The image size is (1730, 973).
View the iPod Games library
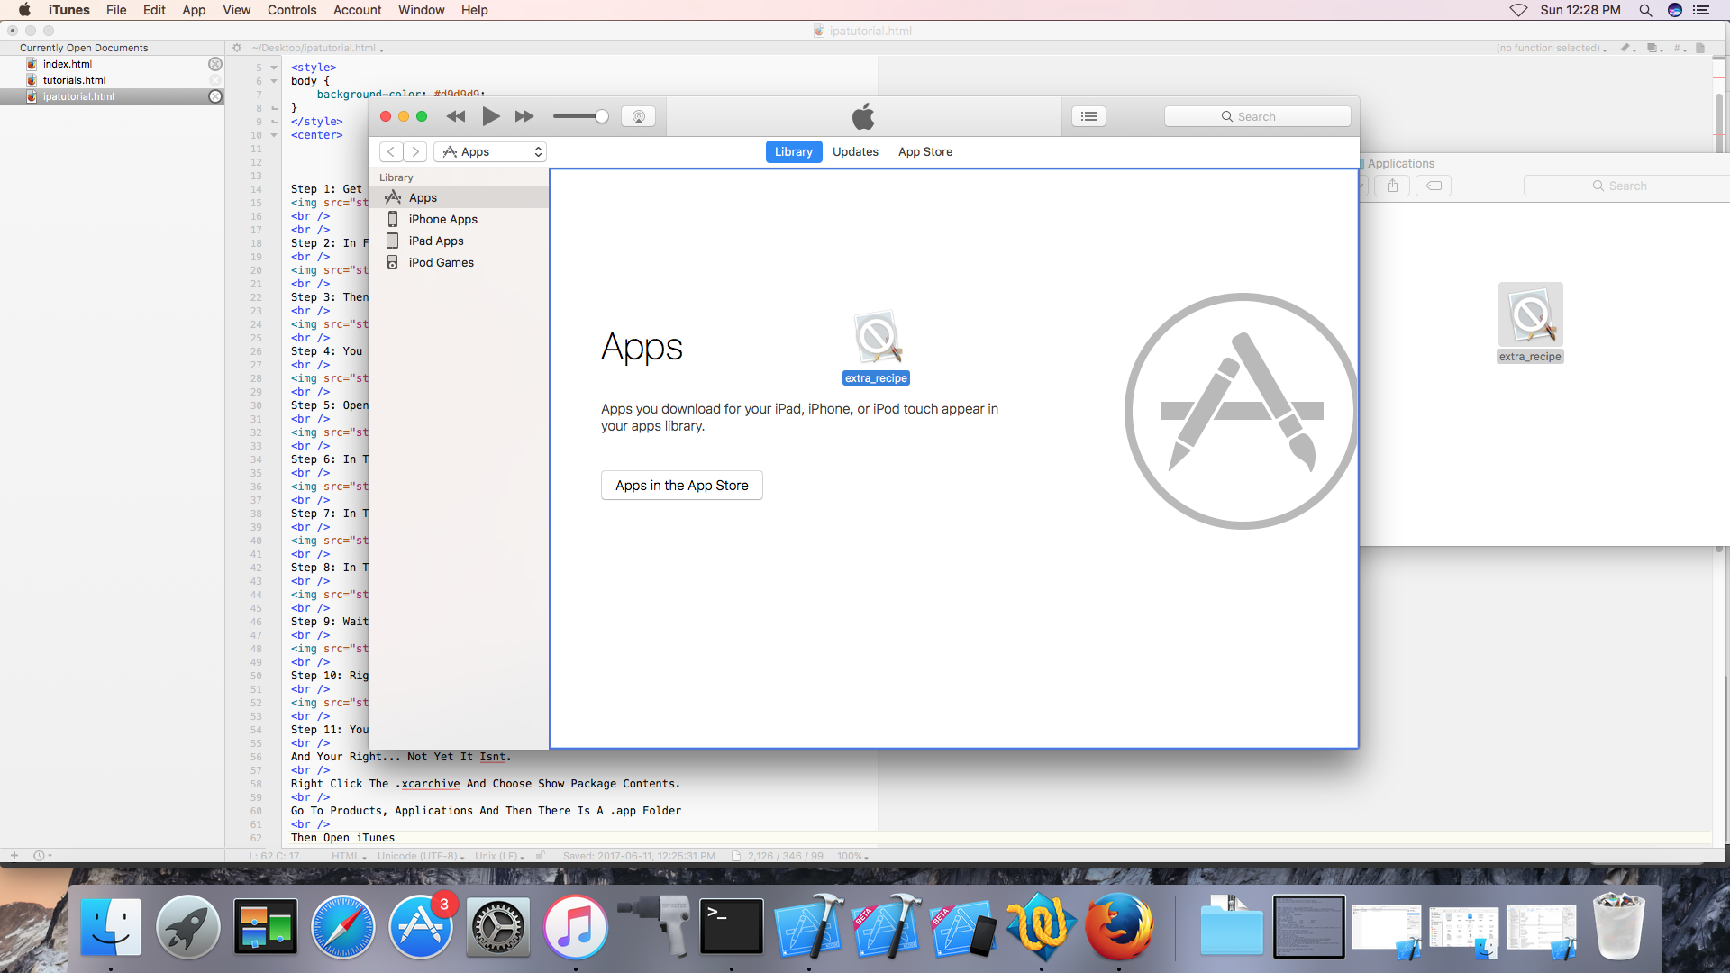[441, 262]
